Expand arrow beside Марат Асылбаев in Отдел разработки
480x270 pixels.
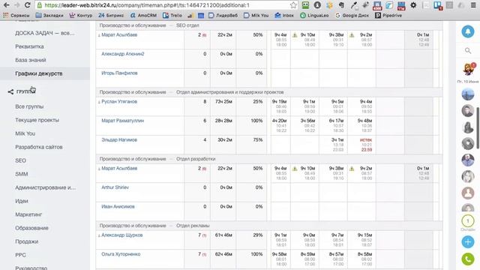coord(99,169)
